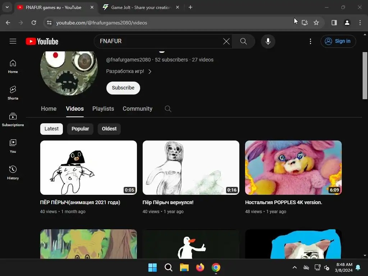The width and height of the screenshot is (368, 276).
Task: Expand the channel description Разработка игр!
Action: tap(129, 72)
